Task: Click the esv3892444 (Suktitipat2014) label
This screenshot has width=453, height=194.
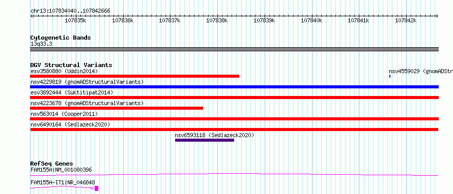Action: [72, 92]
